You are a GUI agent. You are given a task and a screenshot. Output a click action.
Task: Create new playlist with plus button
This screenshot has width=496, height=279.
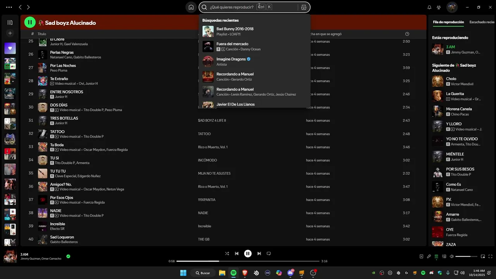point(10,33)
